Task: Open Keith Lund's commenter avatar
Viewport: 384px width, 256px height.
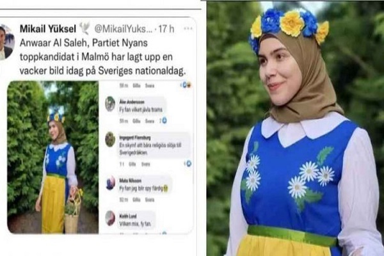Action: (110, 218)
